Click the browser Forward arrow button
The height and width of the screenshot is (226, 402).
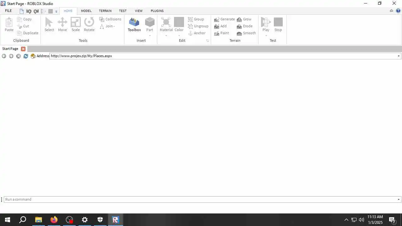(x=11, y=56)
